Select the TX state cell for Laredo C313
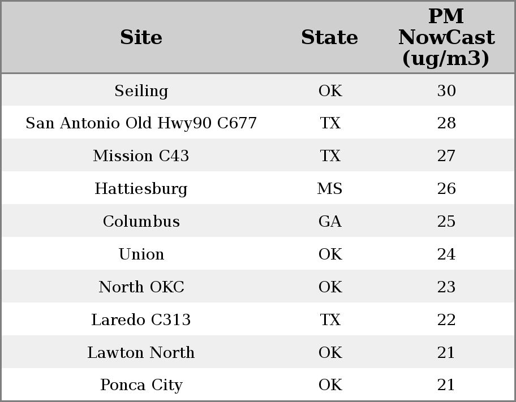Viewport: 516px width, 402px height. click(x=330, y=320)
